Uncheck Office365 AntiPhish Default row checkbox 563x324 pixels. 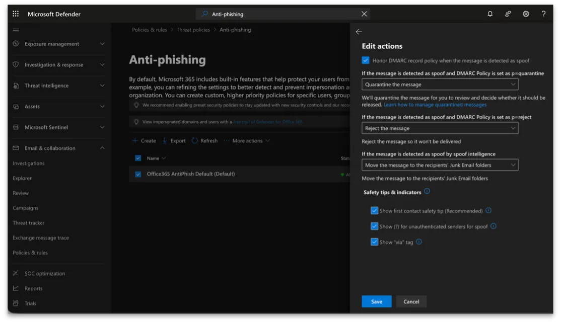[138, 175]
